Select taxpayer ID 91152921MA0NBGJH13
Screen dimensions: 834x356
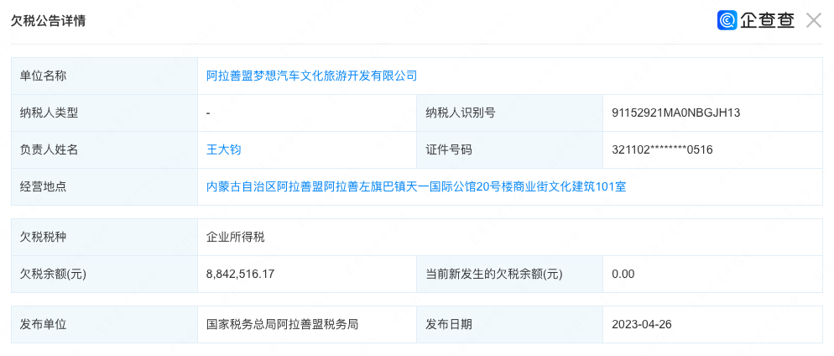click(x=675, y=113)
